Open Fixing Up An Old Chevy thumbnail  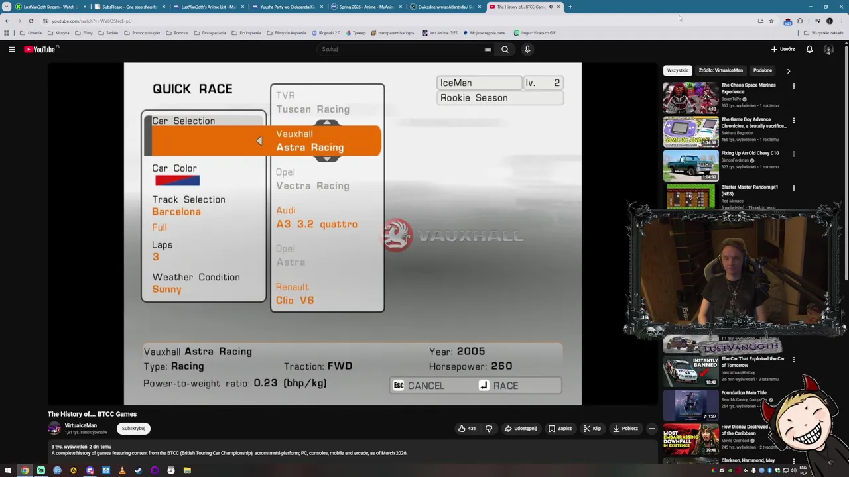click(690, 166)
